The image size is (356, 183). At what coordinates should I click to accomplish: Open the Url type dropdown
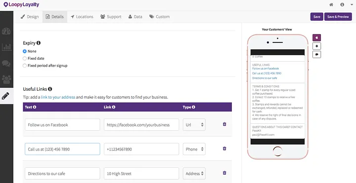194,125
